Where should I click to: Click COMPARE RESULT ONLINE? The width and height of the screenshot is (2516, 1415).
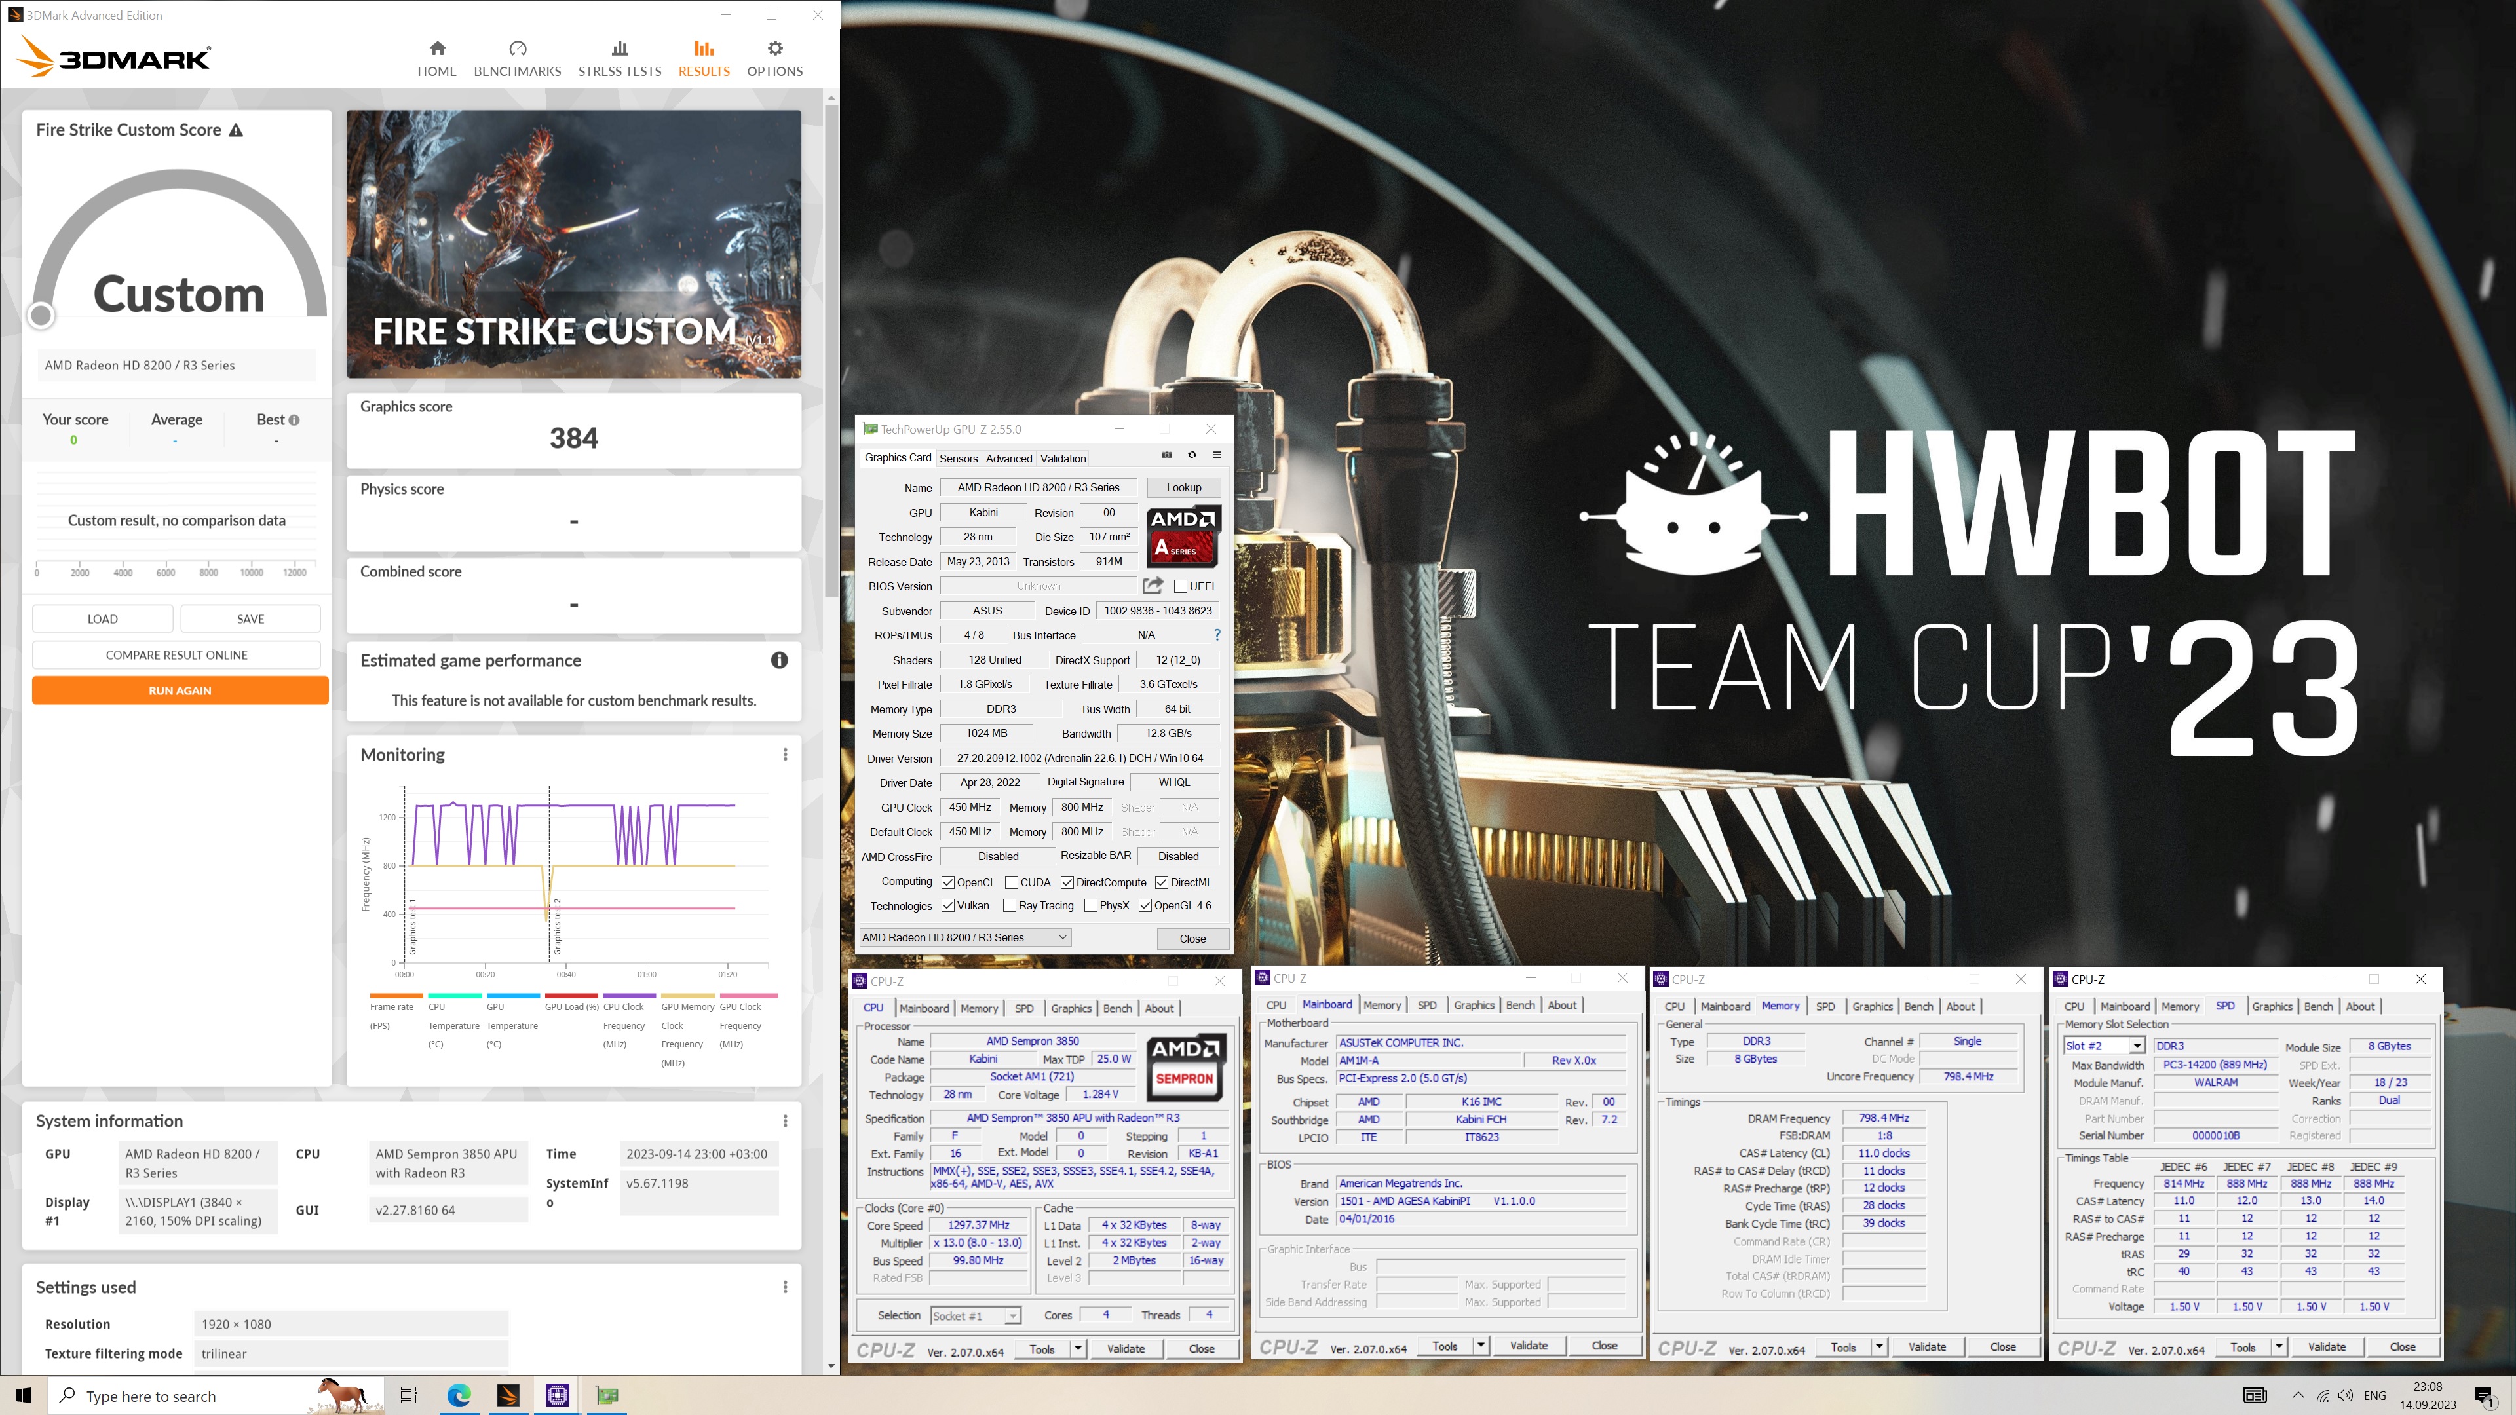(x=177, y=654)
